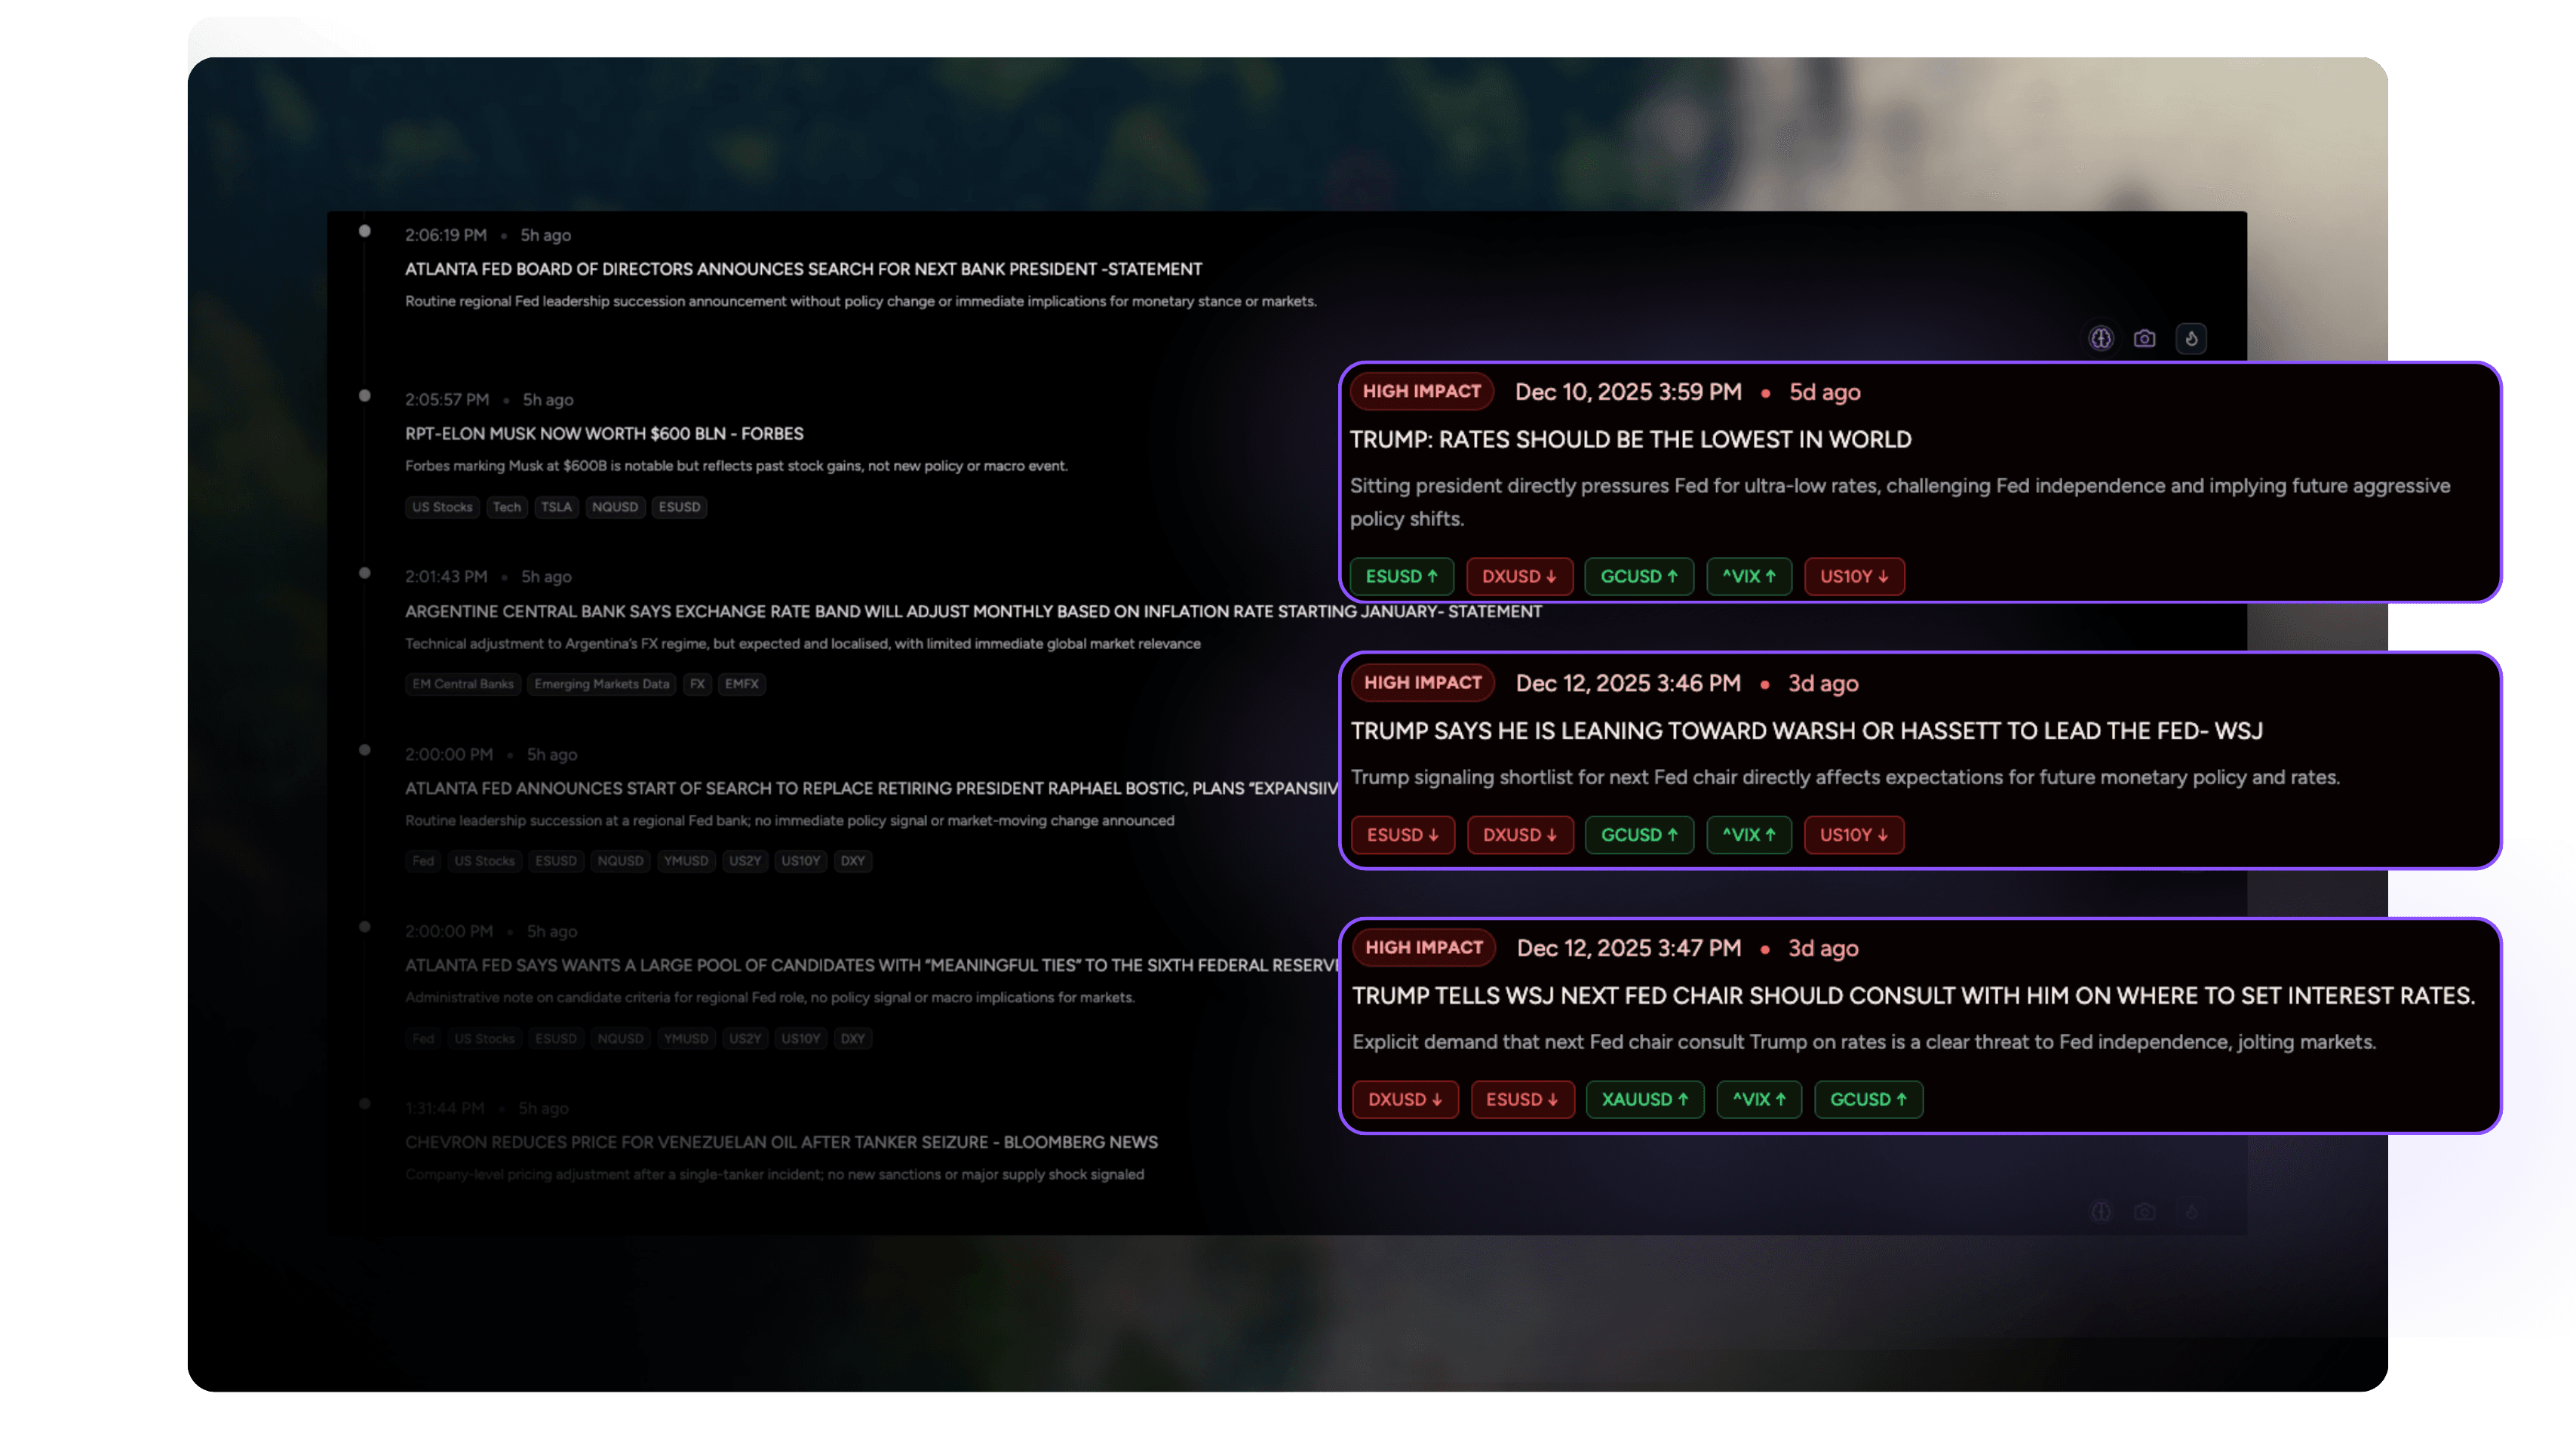Click HIGH IMPACT badge on 3:46 PM card
Viewport: 2576px width, 1449px height.
pos(1423,682)
